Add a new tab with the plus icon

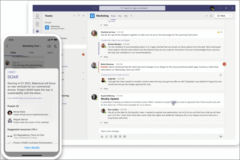pos(131,16)
